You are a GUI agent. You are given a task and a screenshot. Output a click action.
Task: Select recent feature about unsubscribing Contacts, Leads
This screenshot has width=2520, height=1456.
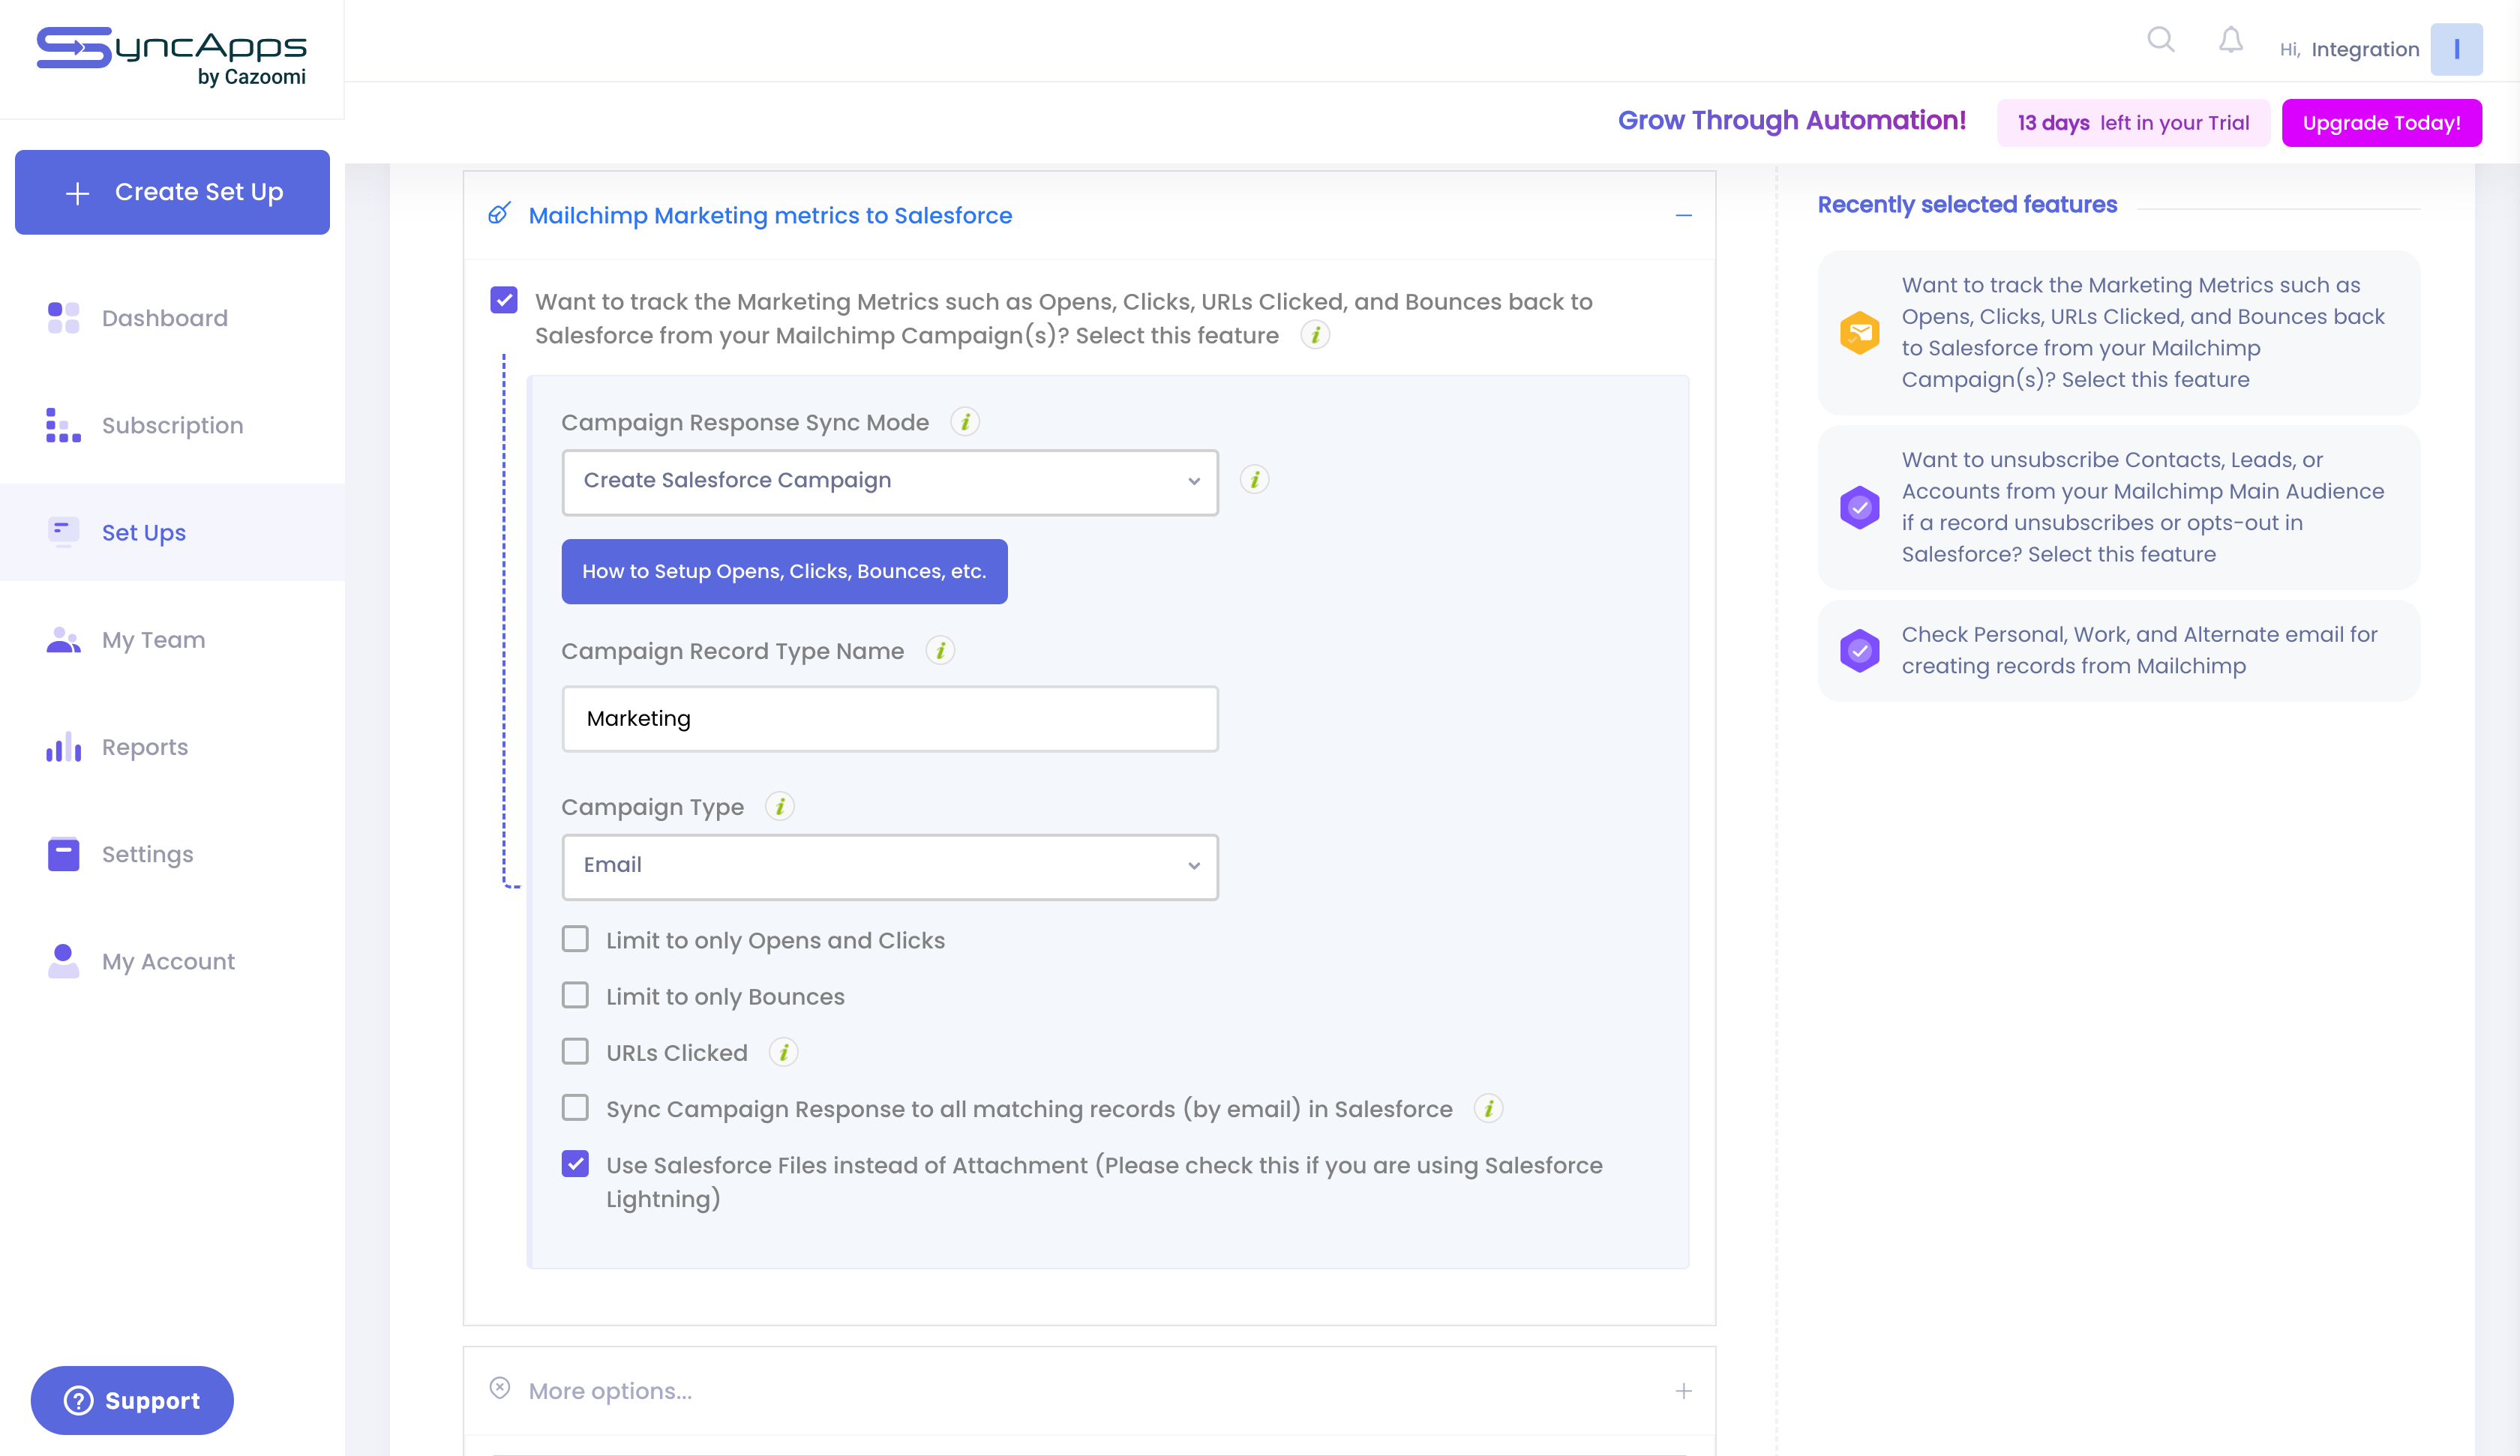point(2119,507)
